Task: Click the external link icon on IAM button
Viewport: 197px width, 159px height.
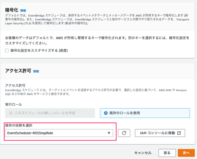Action: point(179,133)
